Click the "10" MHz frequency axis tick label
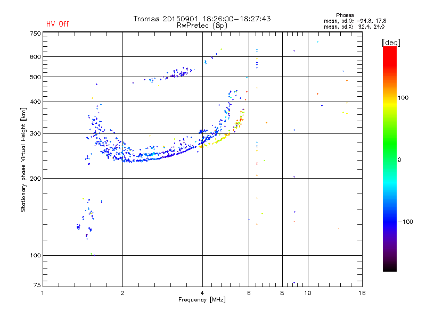This screenshot has height=319, width=426. pos(308,293)
